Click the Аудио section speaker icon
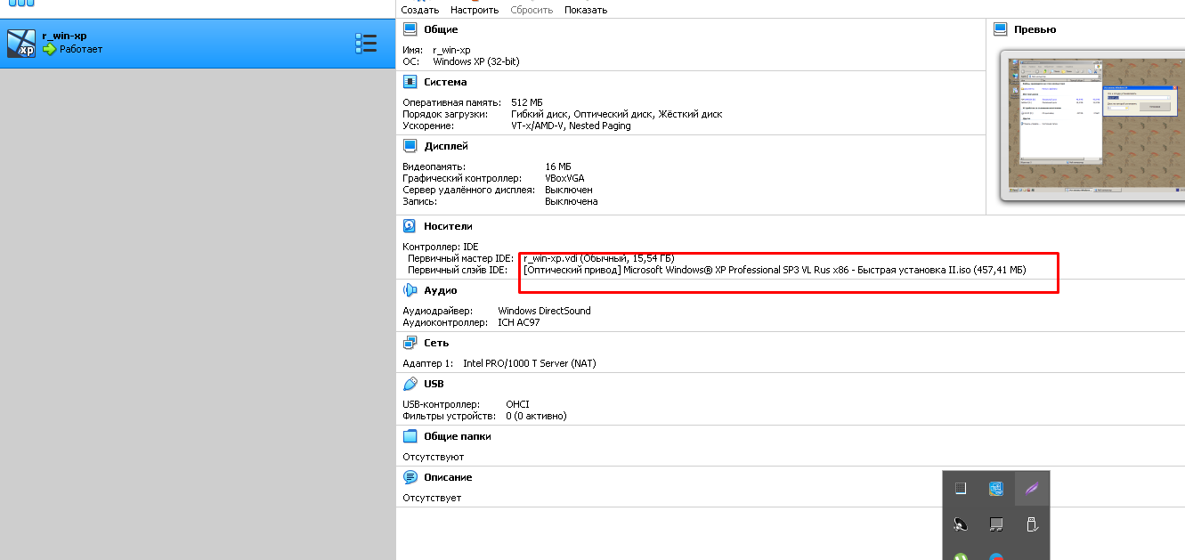The height and width of the screenshot is (560, 1185). [x=410, y=290]
